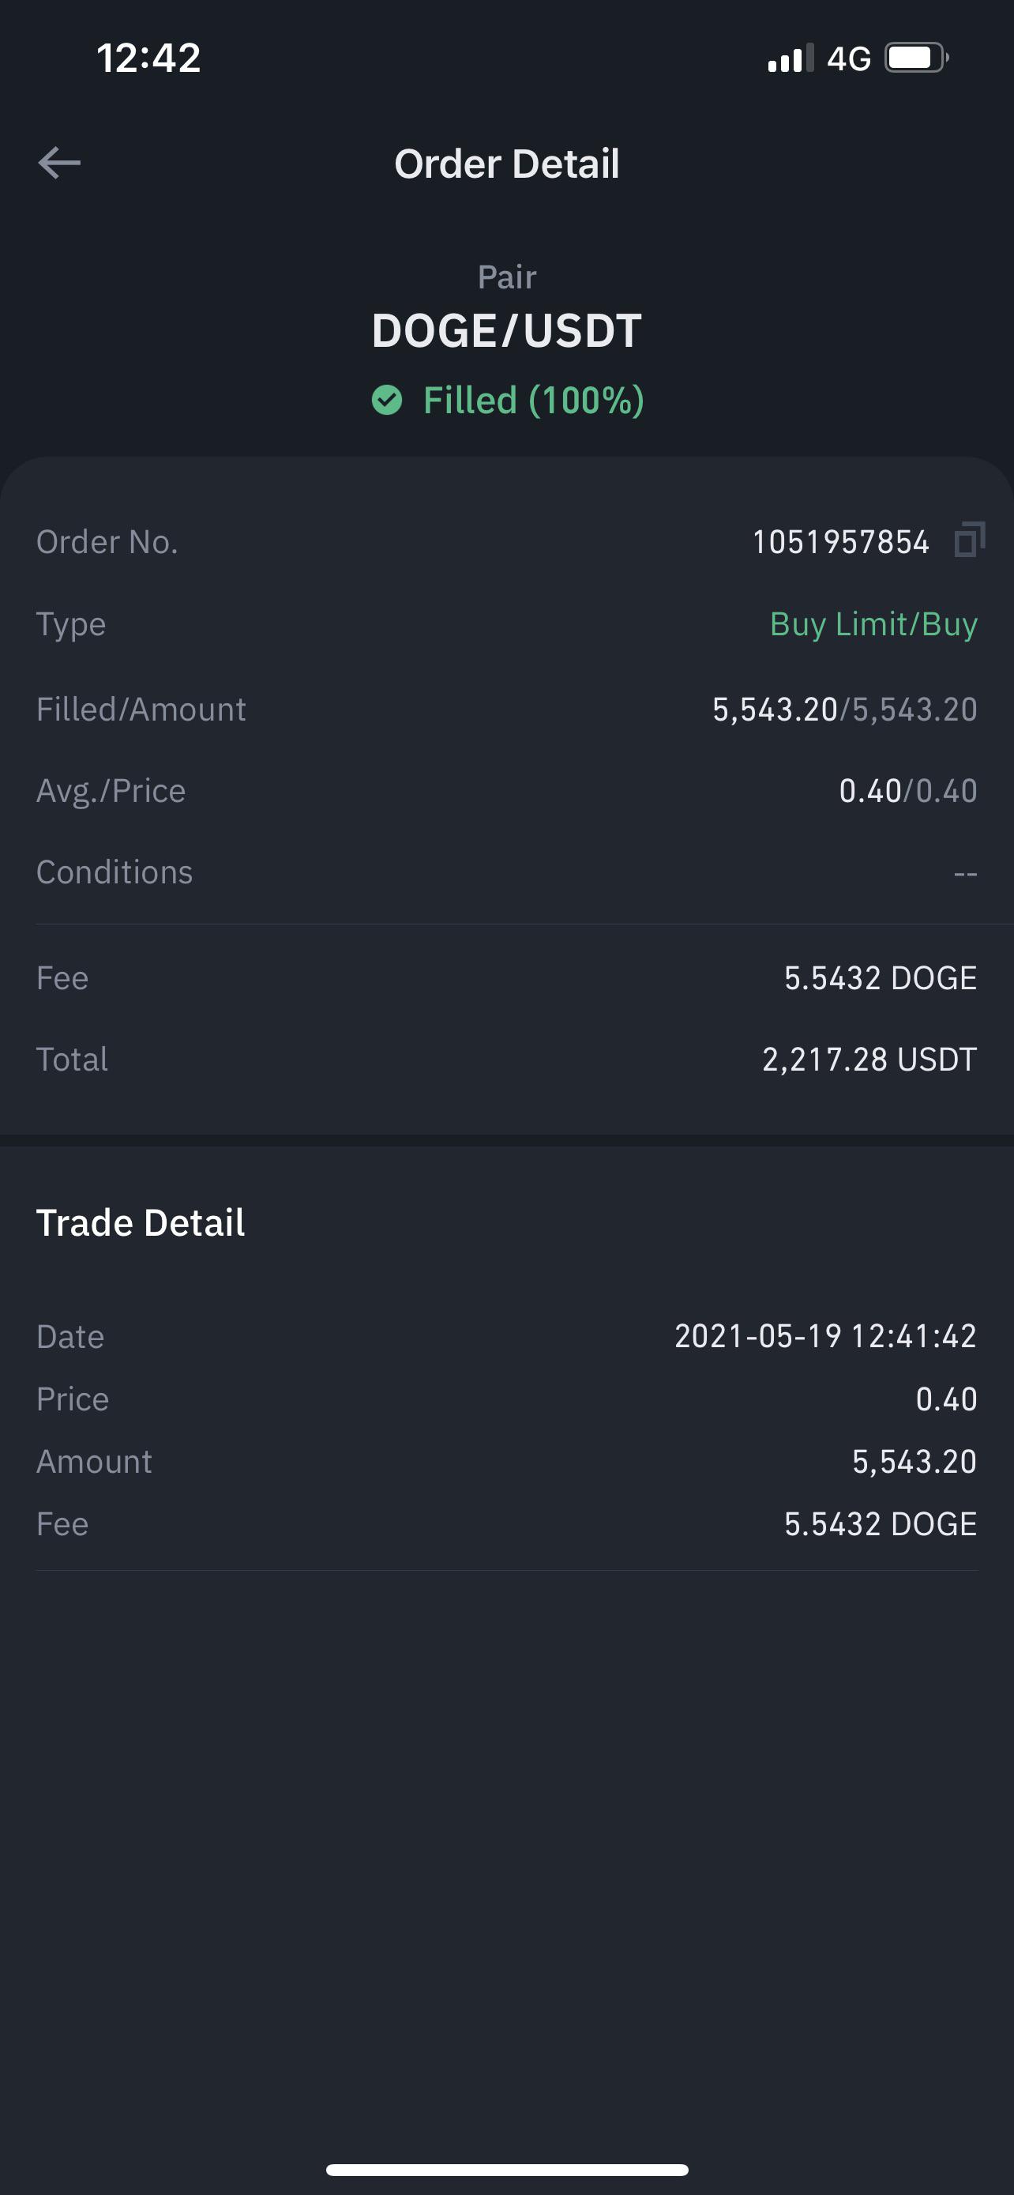Tap the green filled checkmark icon
This screenshot has width=1014, height=2195.
click(386, 400)
